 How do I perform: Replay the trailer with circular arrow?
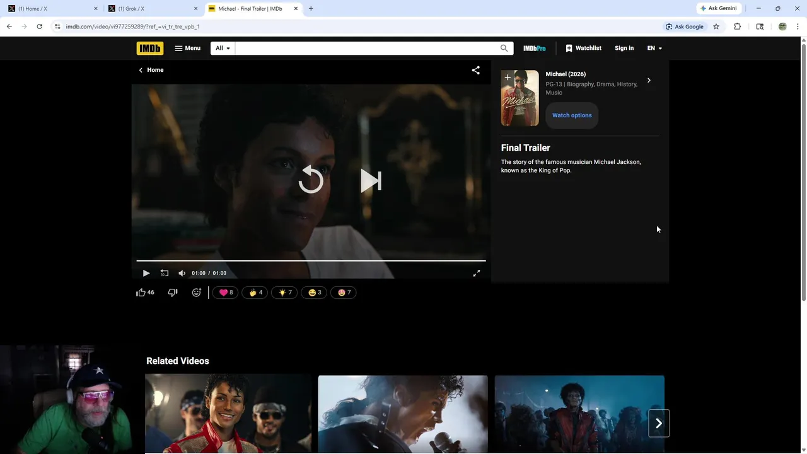pyautogui.click(x=311, y=180)
